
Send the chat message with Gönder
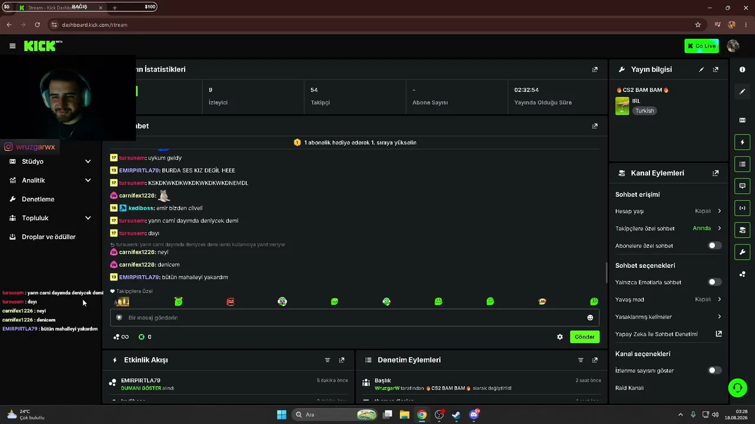pos(585,337)
